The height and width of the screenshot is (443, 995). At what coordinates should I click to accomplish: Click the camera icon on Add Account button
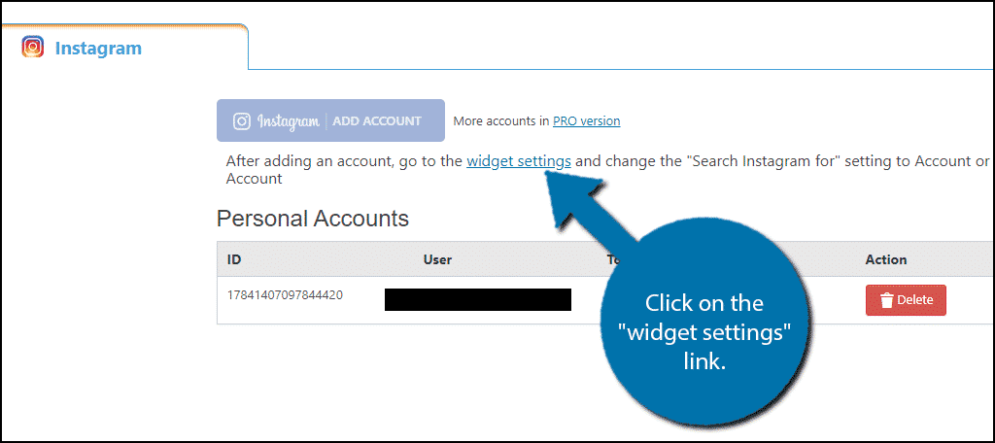pos(241,120)
